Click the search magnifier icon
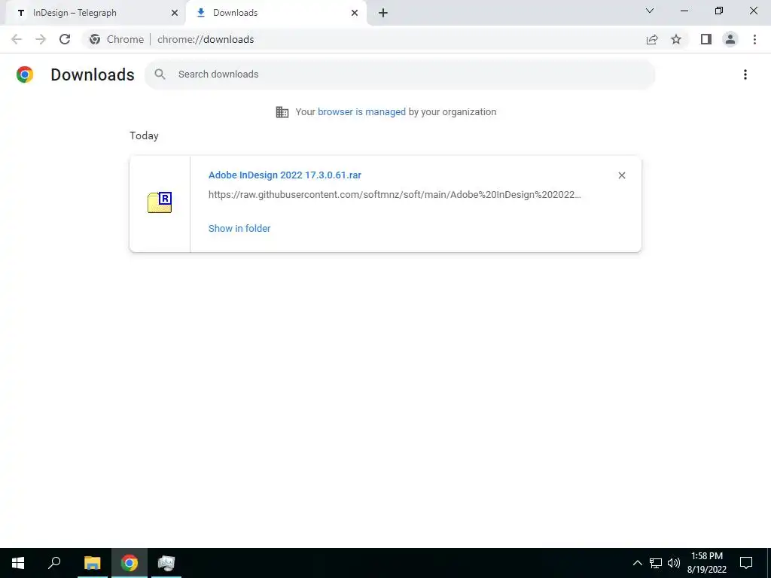The width and height of the screenshot is (771, 578). (160, 75)
